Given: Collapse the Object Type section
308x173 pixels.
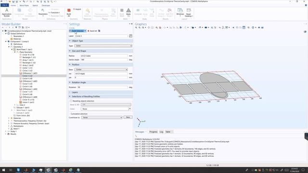Looking at the screenshot, I should [70, 41].
